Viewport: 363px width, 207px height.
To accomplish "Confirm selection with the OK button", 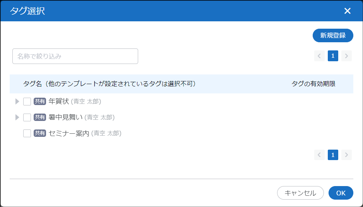I will click(x=341, y=193).
